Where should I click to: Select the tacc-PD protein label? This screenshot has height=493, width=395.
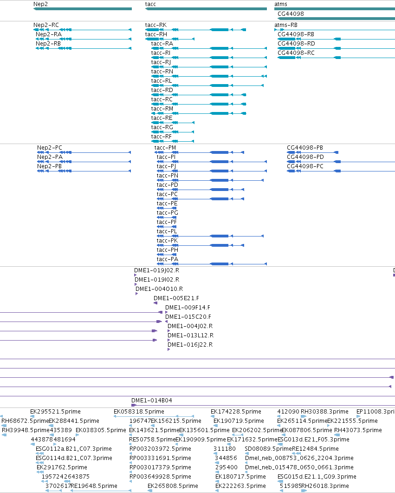pyautogui.click(x=168, y=184)
